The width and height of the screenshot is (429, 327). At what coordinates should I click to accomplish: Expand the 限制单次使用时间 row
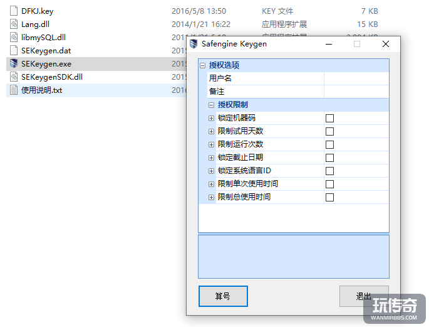[x=211, y=184]
